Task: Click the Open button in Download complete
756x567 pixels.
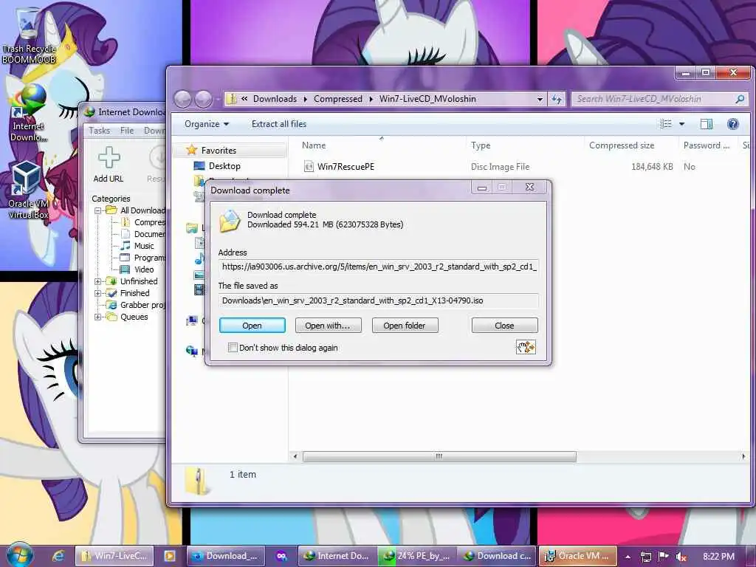Action: click(x=252, y=326)
